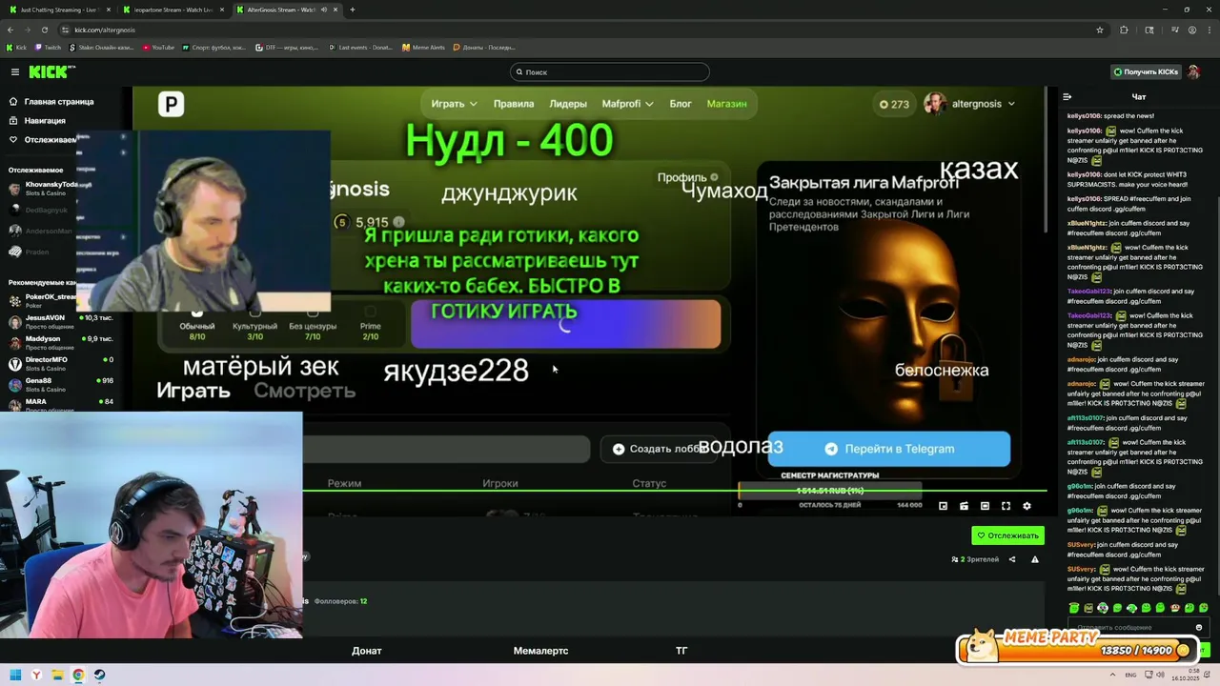The height and width of the screenshot is (686, 1220).
Task: Open Chrome profile icon
Action: pos(1192,30)
